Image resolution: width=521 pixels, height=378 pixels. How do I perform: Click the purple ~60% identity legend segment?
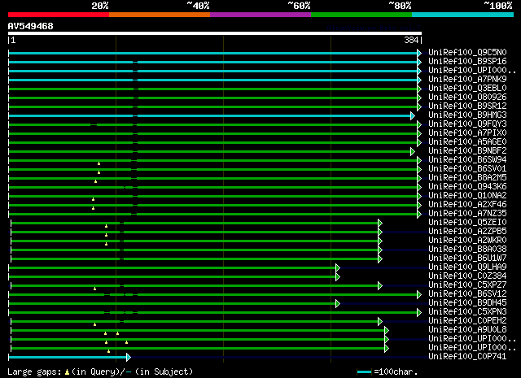pos(260,15)
